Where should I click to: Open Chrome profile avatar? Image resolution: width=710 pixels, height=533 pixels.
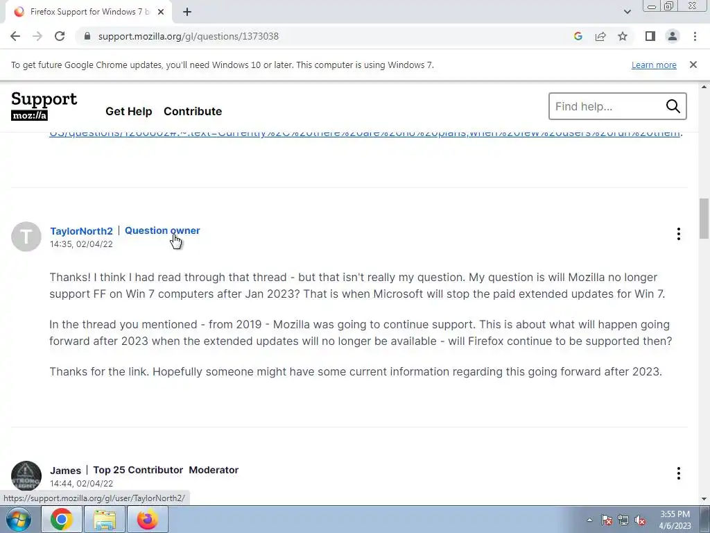click(x=673, y=36)
